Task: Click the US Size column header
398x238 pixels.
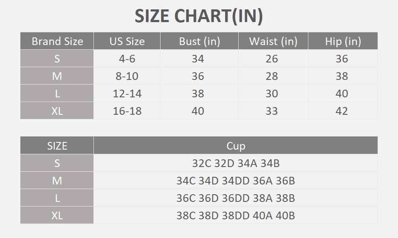Action: (127, 41)
